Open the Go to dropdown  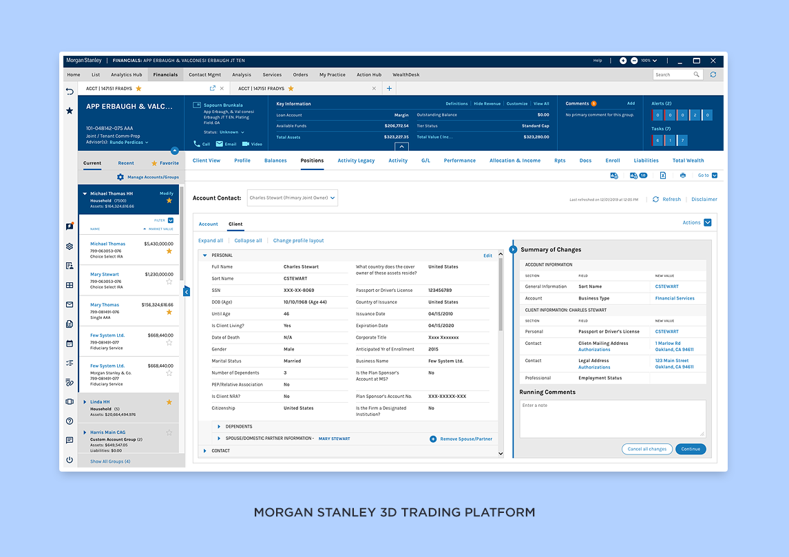coord(708,175)
